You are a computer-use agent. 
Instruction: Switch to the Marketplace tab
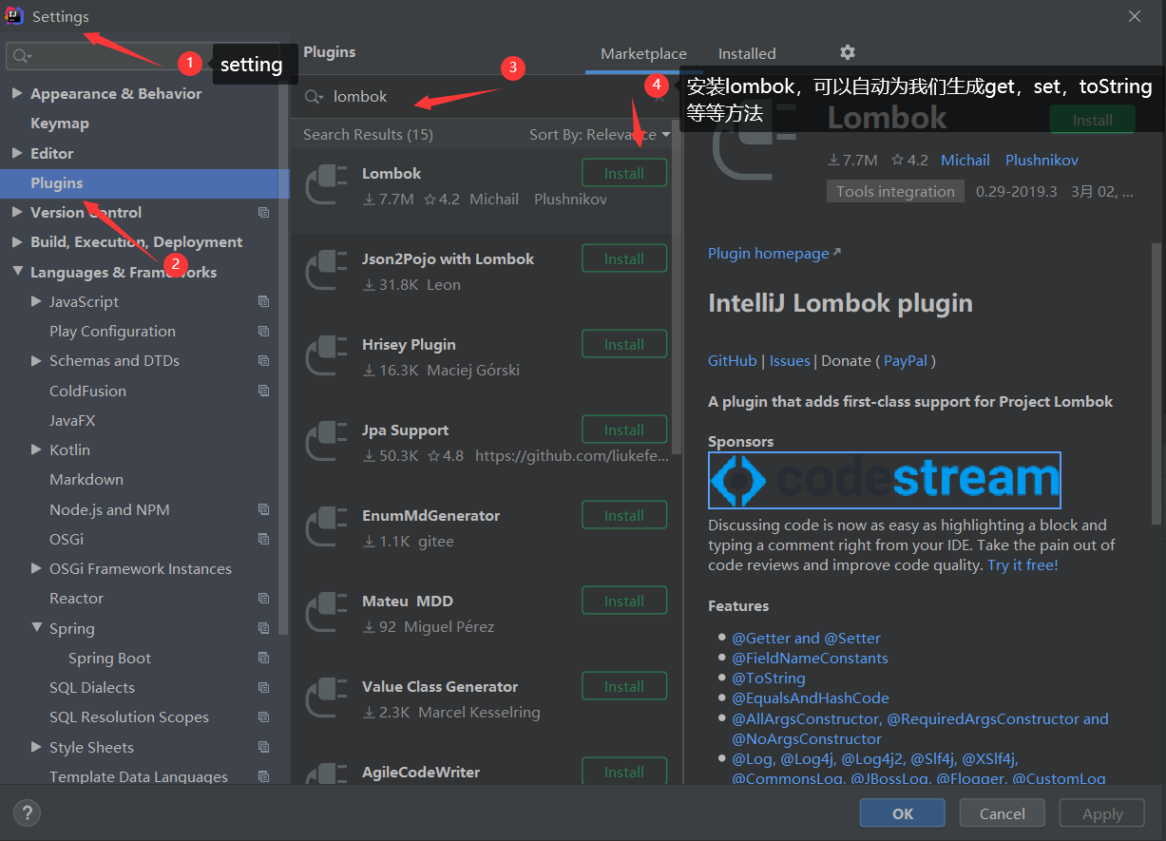[x=643, y=54]
